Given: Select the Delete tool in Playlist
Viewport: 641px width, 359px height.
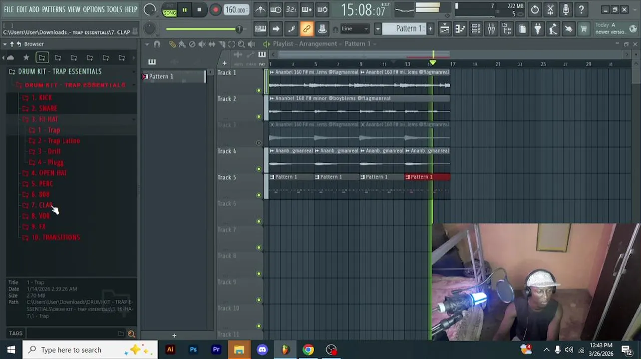Looking at the screenshot, I should (x=192, y=44).
